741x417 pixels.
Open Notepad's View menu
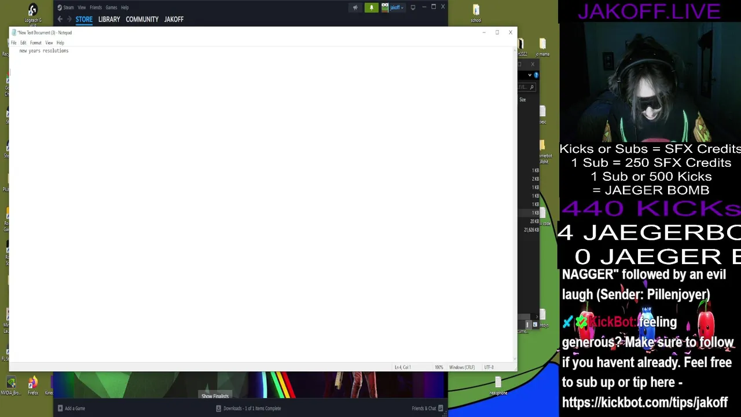[49, 43]
